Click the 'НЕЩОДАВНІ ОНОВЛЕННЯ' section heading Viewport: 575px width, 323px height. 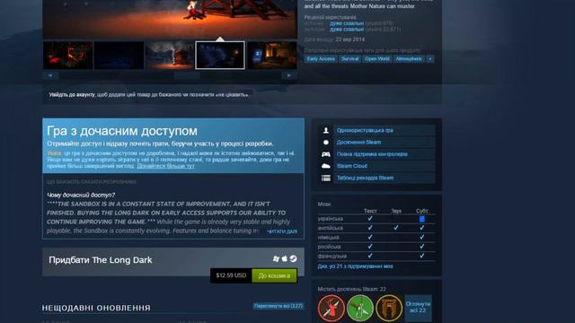(x=96, y=308)
